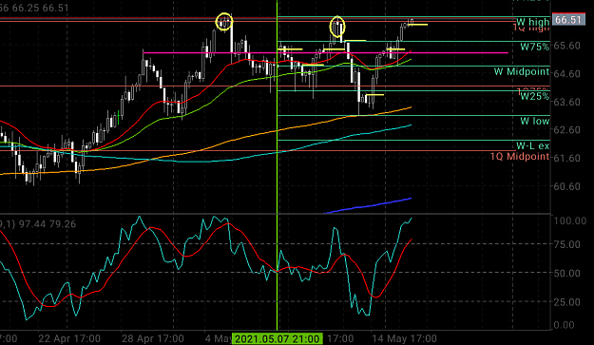The height and width of the screenshot is (345, 594).
Task: Click the 60.60 price axis value
Action: (566, 186)
